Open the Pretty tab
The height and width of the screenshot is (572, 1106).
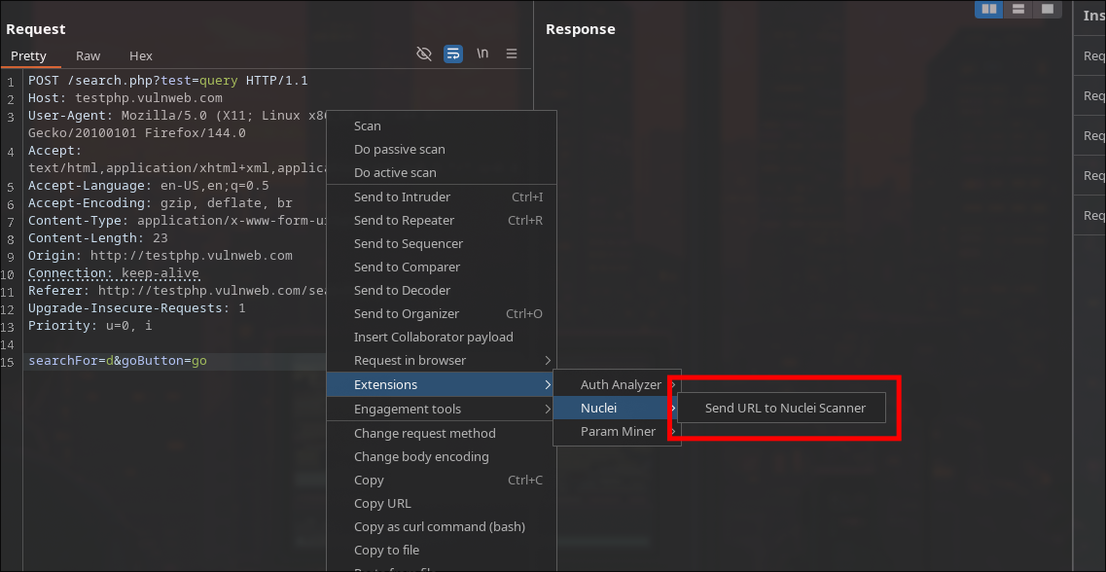point(28,56)
